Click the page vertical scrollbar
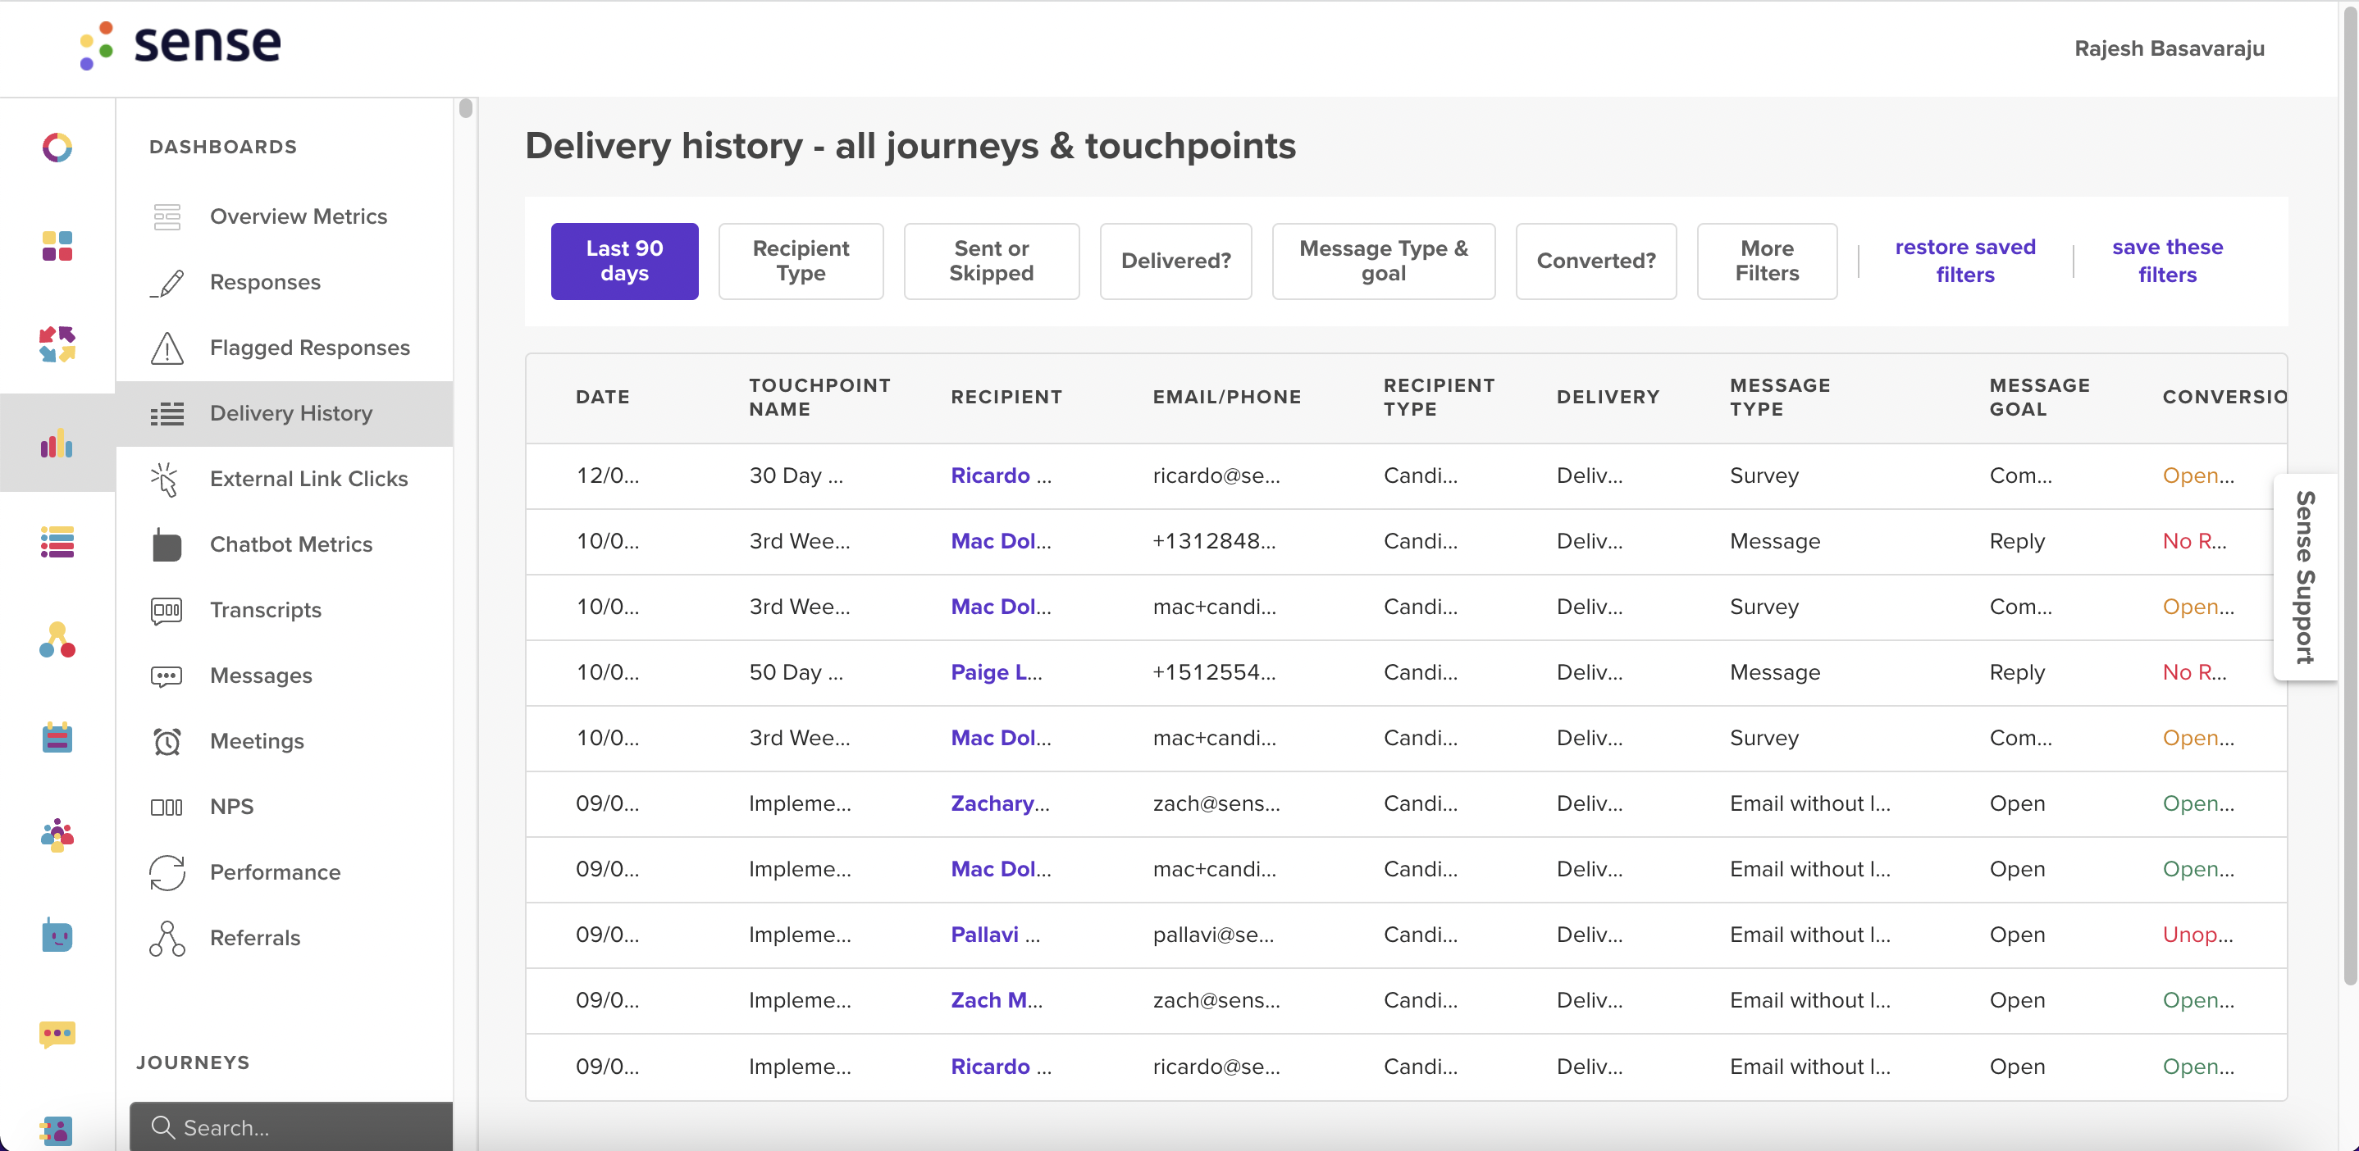This screenshot has height=1151, width=2359. tap(2350, 494)
